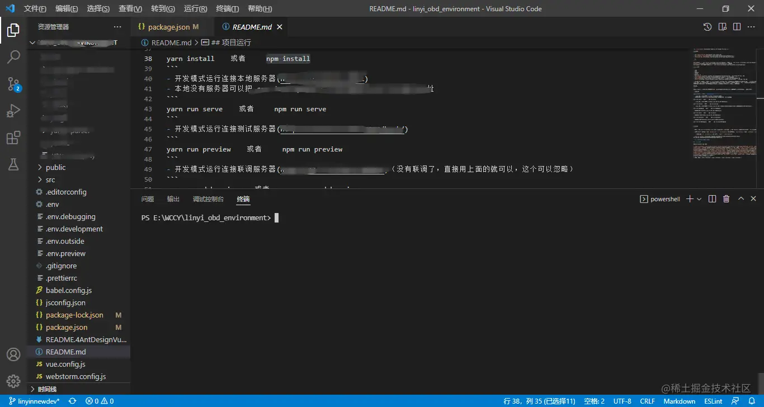This screenshot has height=407, width=764.
Task: Click the linyinnewdev branch indicator
Action: point(34,401)
